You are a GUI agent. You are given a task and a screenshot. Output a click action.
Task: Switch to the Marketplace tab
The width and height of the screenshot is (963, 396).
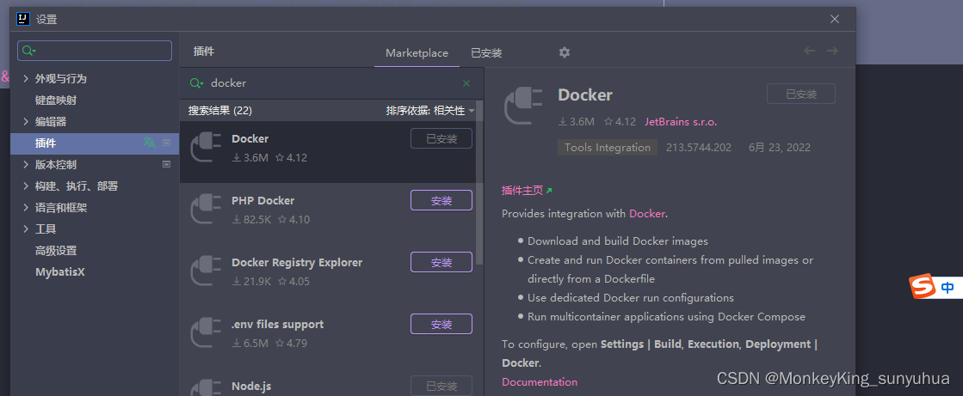[417, 52]
